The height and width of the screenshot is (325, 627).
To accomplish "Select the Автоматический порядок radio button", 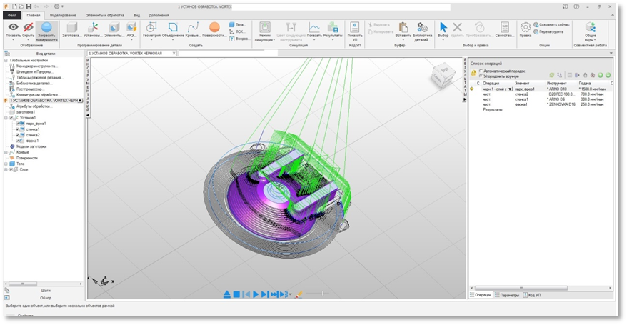I will pos(481,71).
